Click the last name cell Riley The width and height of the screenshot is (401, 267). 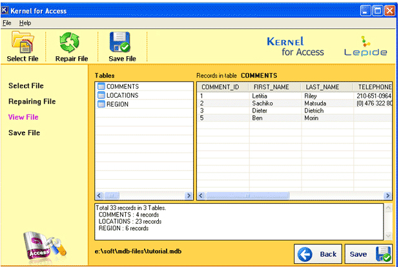pos(311,96)
